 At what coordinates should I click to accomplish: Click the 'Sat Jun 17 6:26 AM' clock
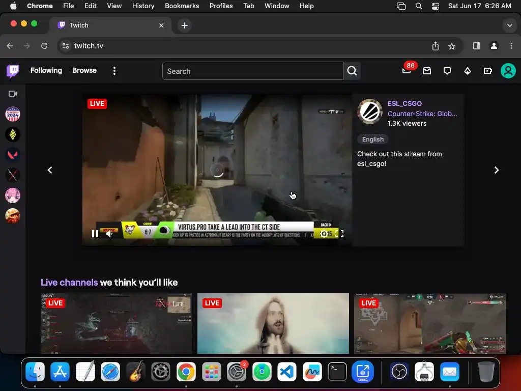pos(479,6)
